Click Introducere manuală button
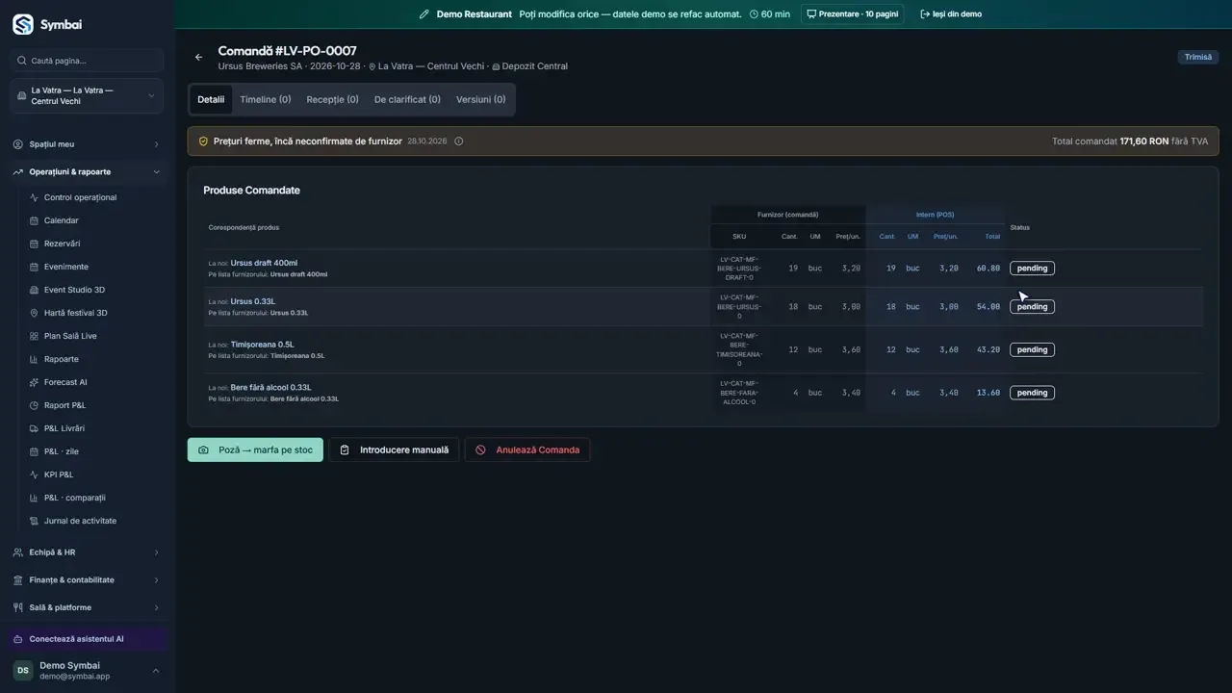This screenshot has width=1232, height=693. point(395,449)
